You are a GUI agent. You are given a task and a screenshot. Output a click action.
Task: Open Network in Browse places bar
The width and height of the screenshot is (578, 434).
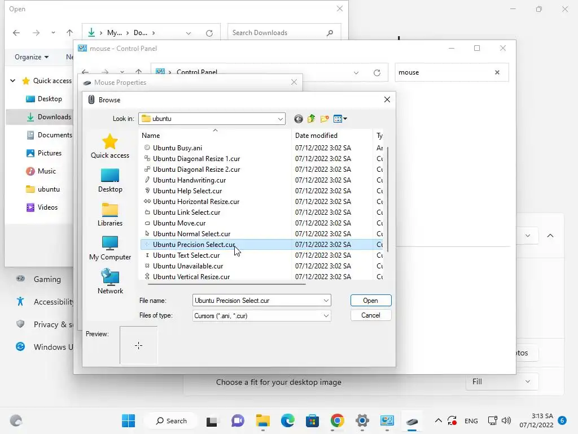pos(110,282)
